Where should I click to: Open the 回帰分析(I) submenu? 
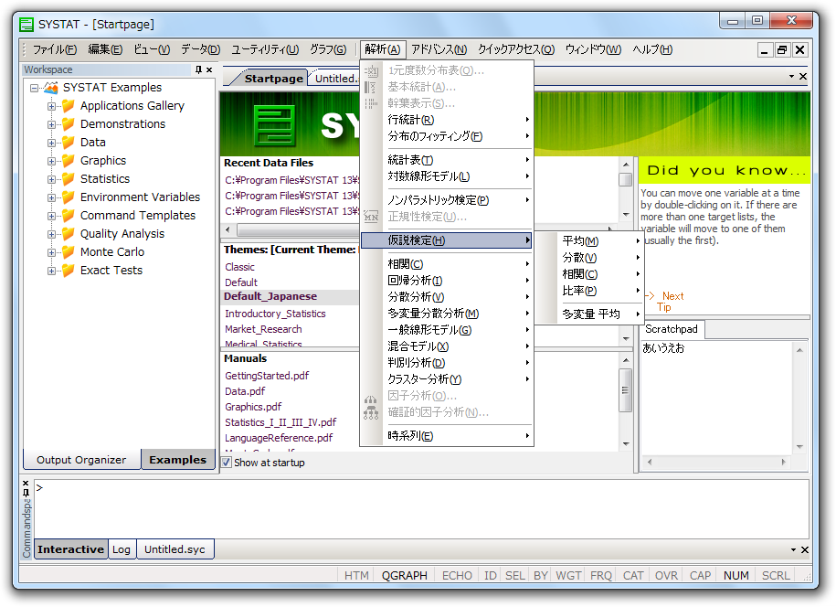(447, 281)
